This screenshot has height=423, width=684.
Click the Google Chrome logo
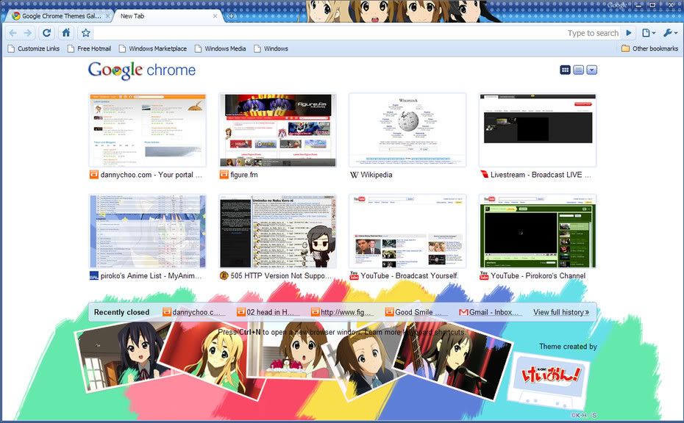(142, 70)
